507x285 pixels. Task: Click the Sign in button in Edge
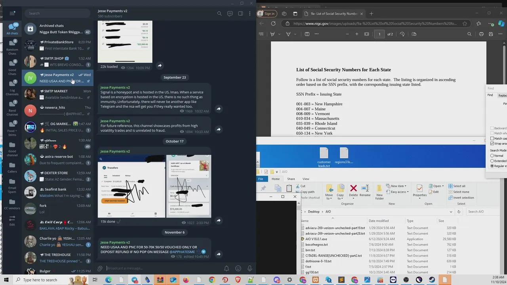coord(267,13)
